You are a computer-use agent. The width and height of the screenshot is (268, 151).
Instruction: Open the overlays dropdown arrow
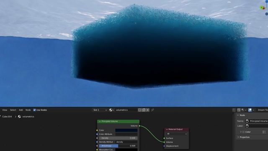point(253,110)
